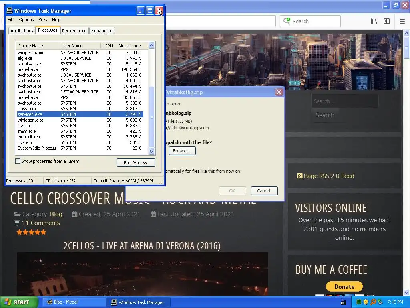Viewport: 410px width, 308px height.
Task: Select the System Idle Process row
Action: coord(80,148)
